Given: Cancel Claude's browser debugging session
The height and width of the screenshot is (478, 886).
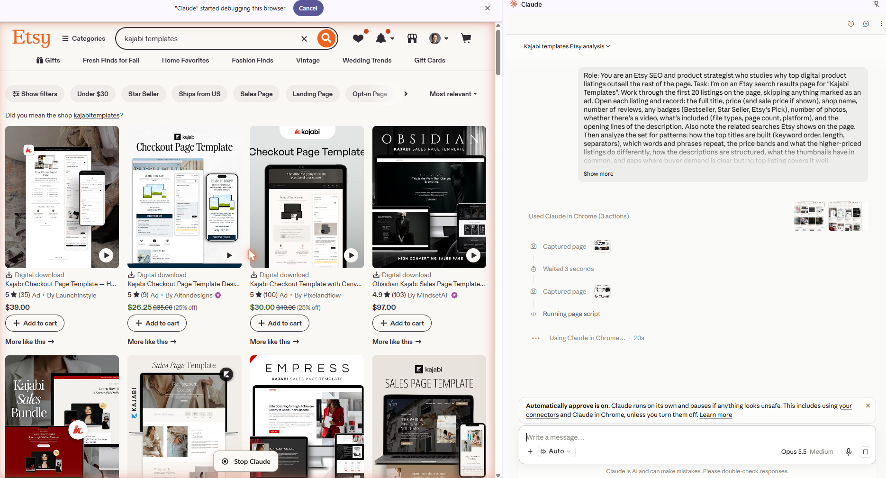Looking at the screenshot, I should tap(308, 8).
